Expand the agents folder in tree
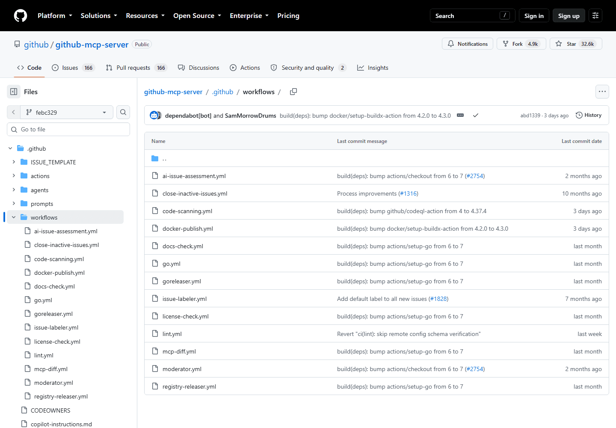This screenshot has width=616, height=428. pyautogui.click(x=14, y=190)
